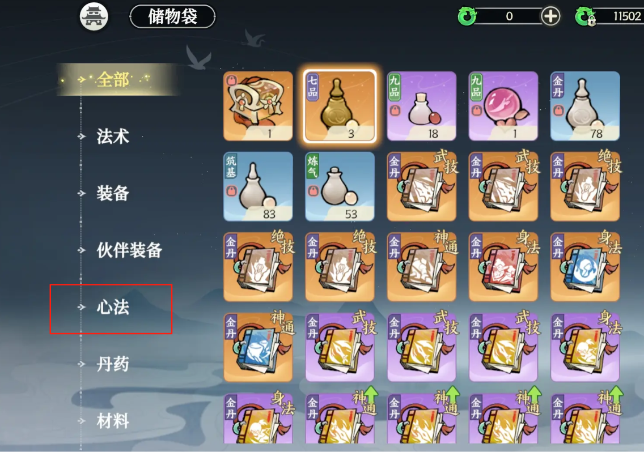The image size is (644, 452).
Task: Select the treasure chest item
Action: (x=258, y=106)
